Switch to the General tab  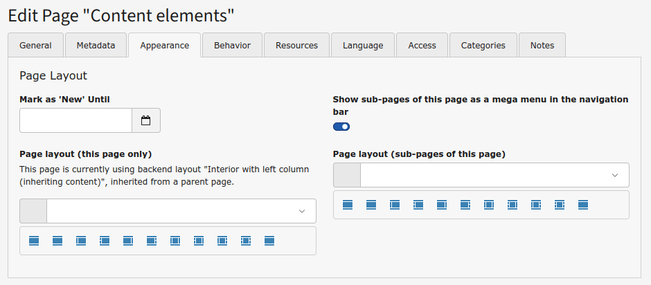tap(35, 45)
